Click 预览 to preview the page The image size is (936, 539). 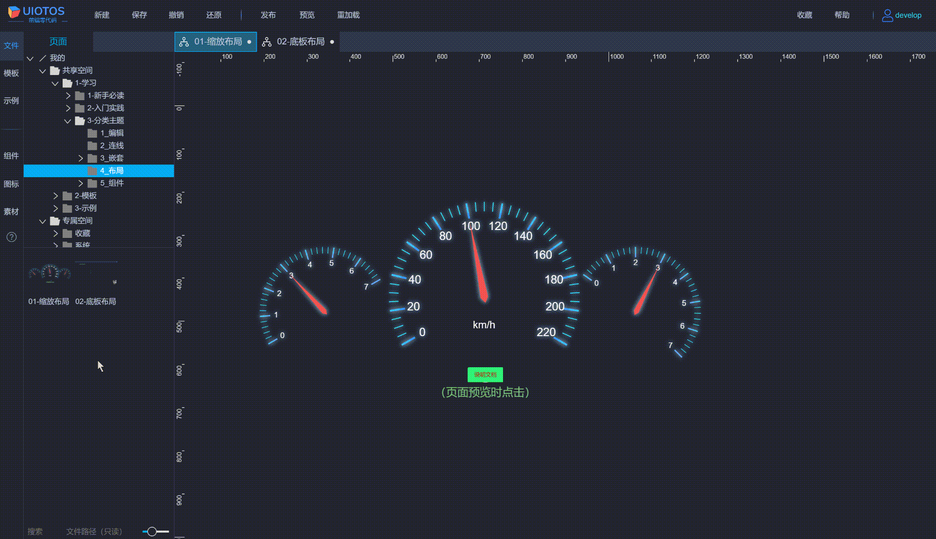pos(307,15)
